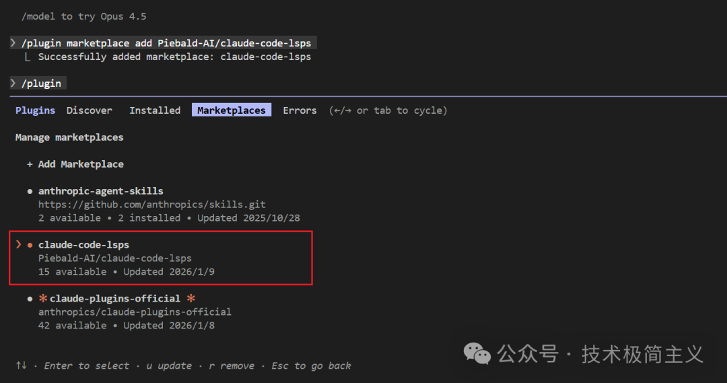Click the white bullet beside anthropic-agent-skills
The image size is (727, 383).
[x=30, y=191]
